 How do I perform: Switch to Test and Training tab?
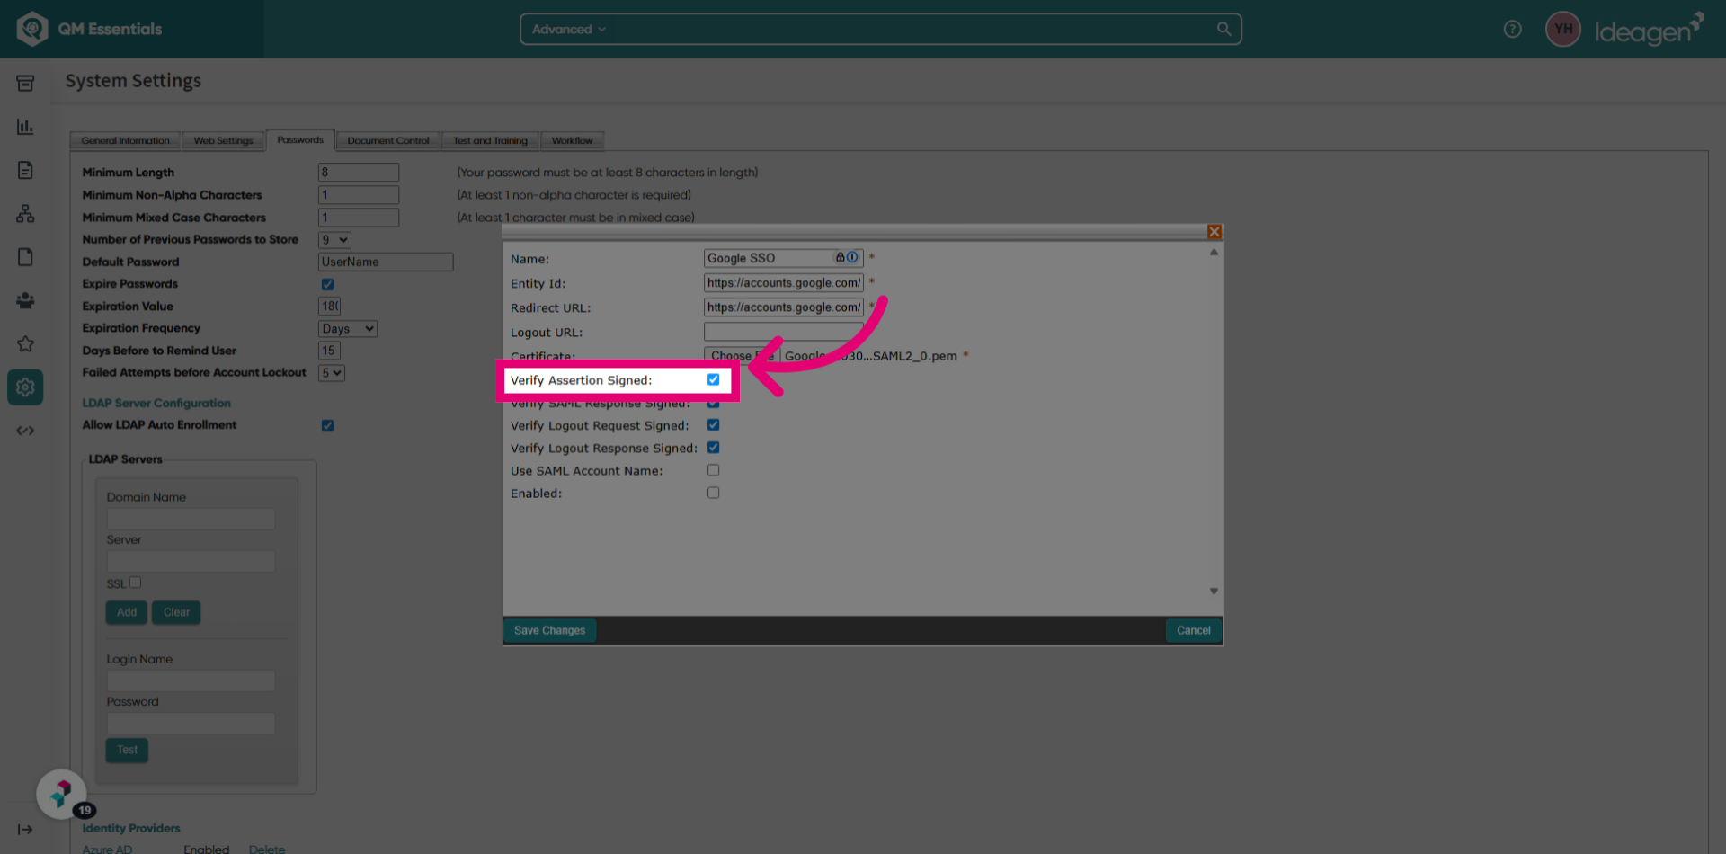pos(491,141)
